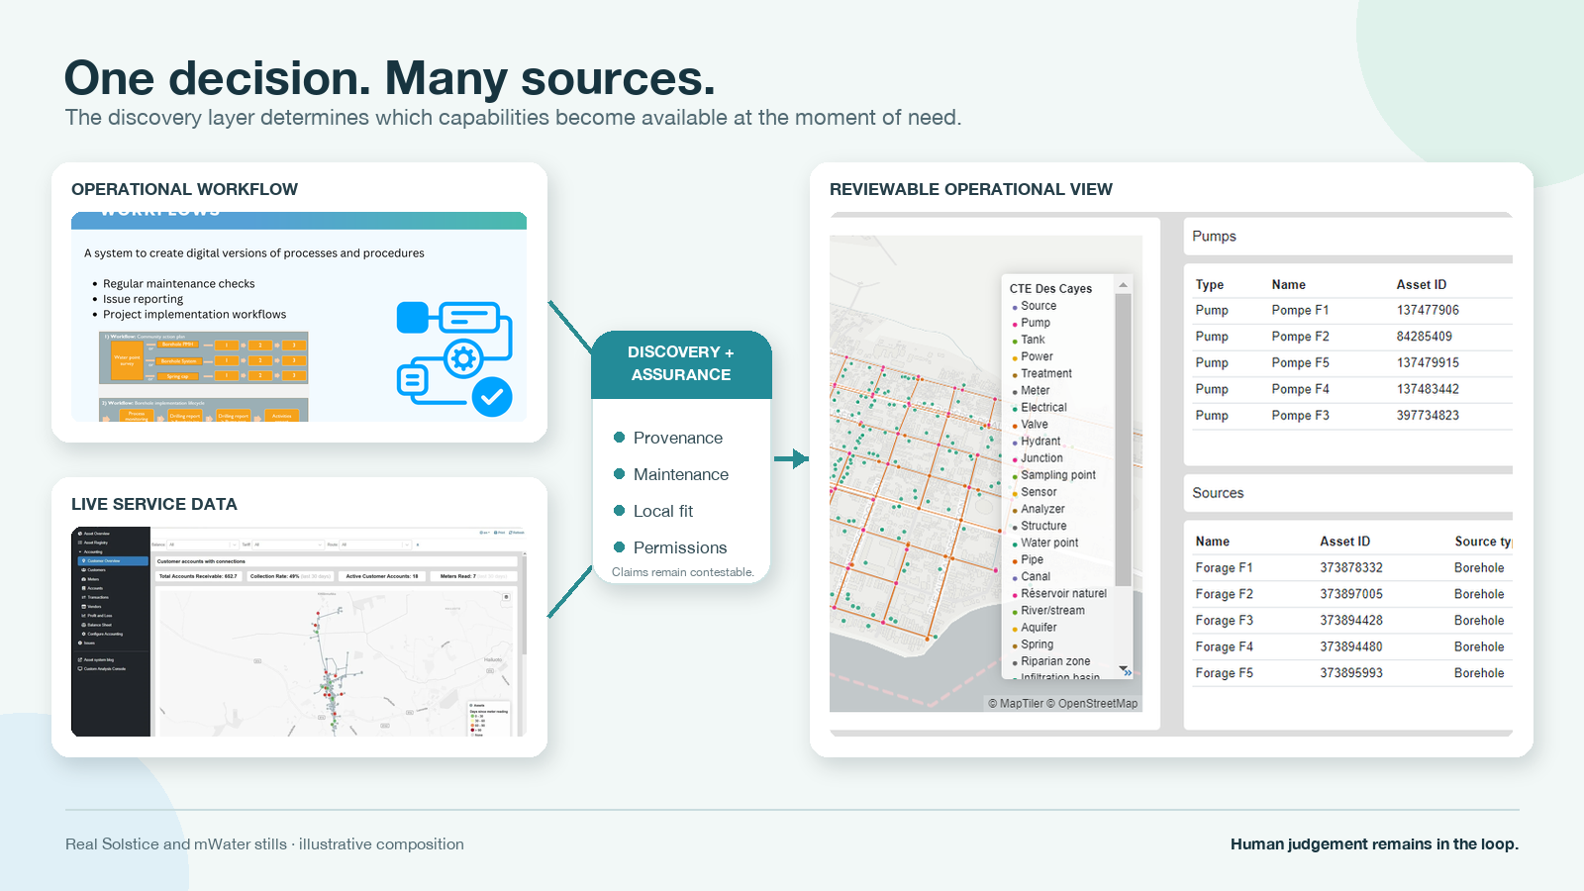Viewport: 1584px width, 891px height.
Task: Click the legend's vertical scrollbar thumb
Action: [x=1123, y=440]
